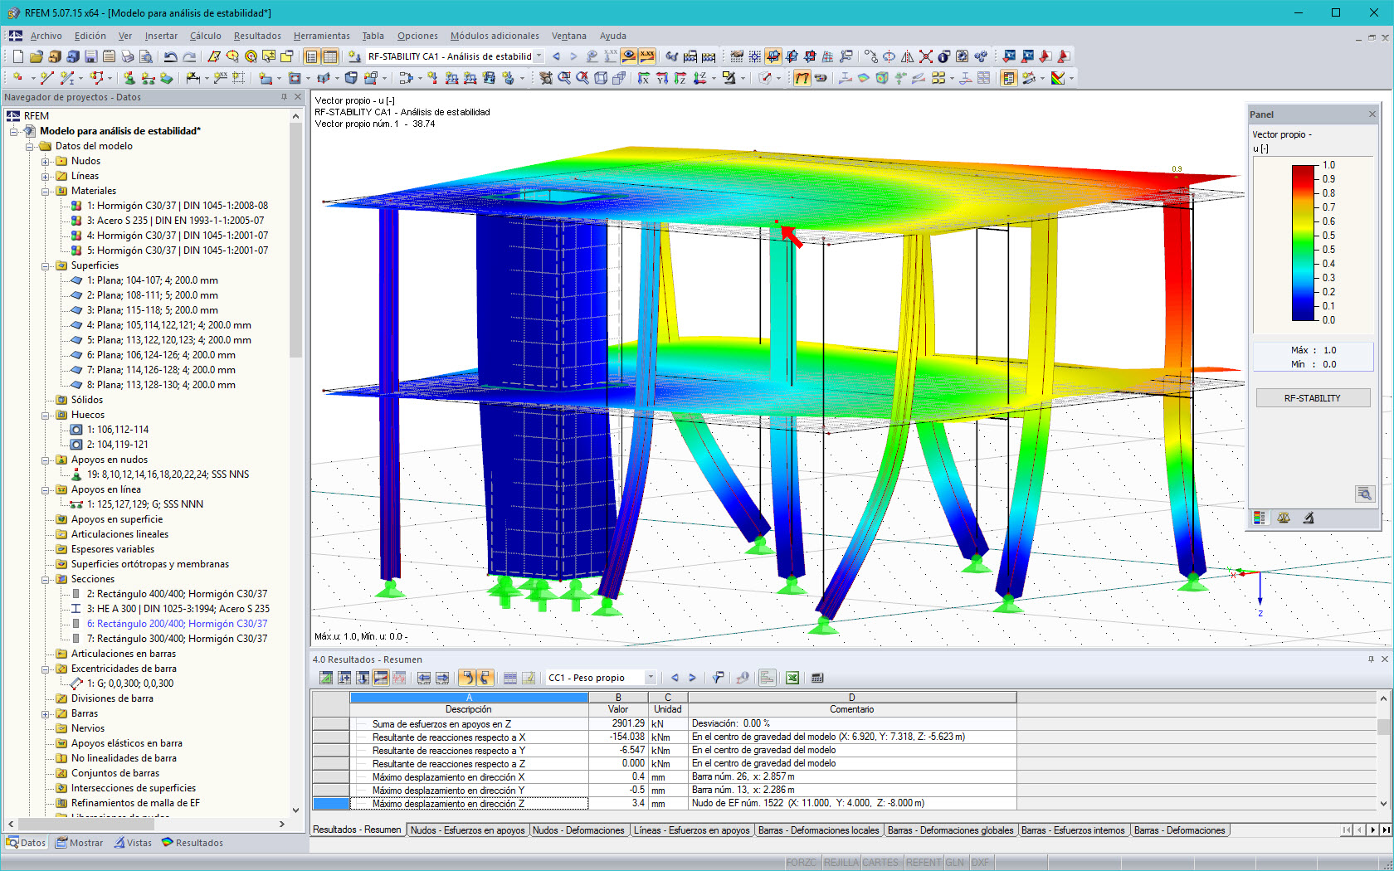Switch navigator to the Vistas tab
The height and width of the screenshot is (871, 1394).
(x=133, y=843)
